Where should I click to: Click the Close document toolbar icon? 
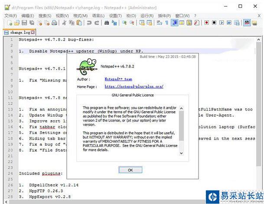pos(39,22)
